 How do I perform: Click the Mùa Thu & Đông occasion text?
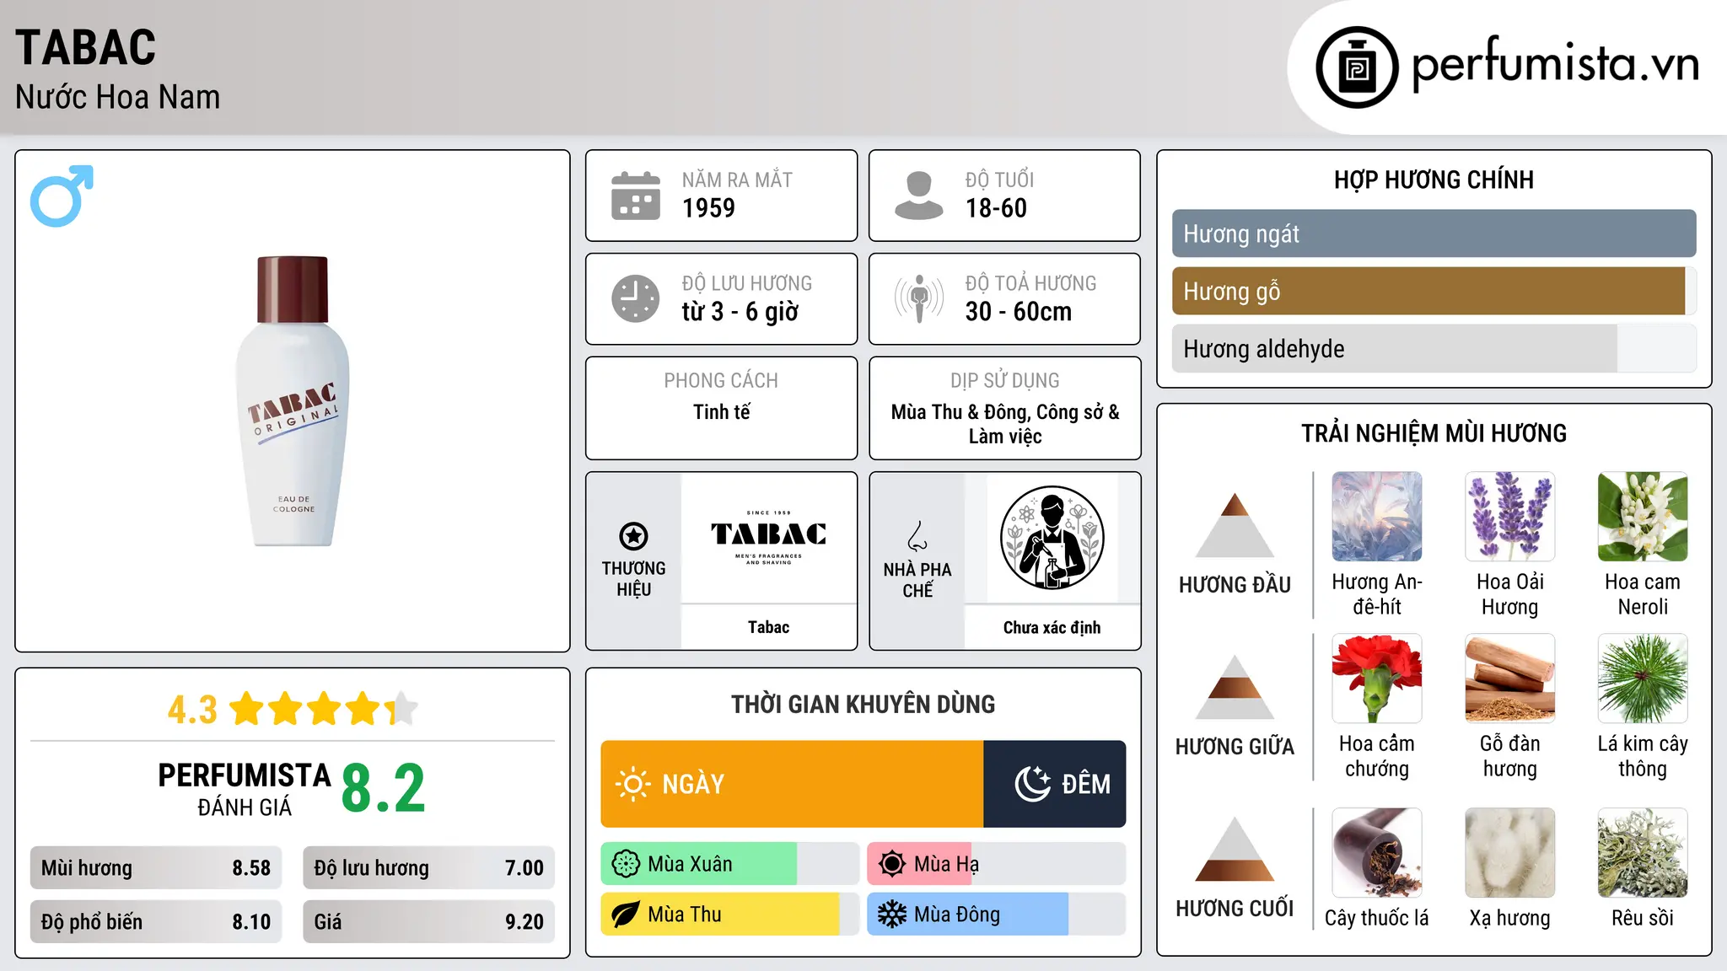pyautogui.click(x=1005, y=424)
